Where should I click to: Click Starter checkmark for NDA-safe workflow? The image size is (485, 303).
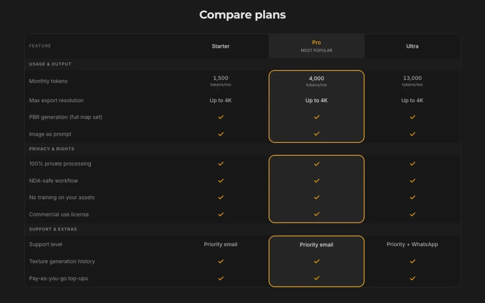pyautogui.click(x=221, y=180)
